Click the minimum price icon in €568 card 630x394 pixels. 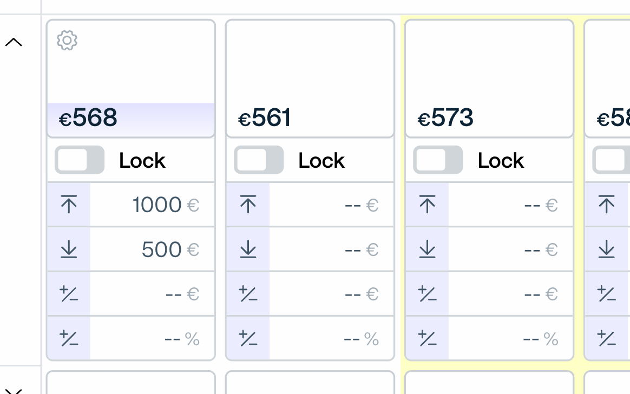pyautogui.click(x=69, y=249)
